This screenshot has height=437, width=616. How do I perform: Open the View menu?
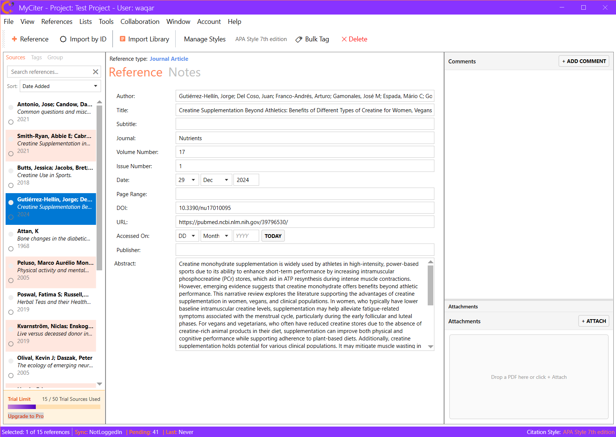pos(27,22)
